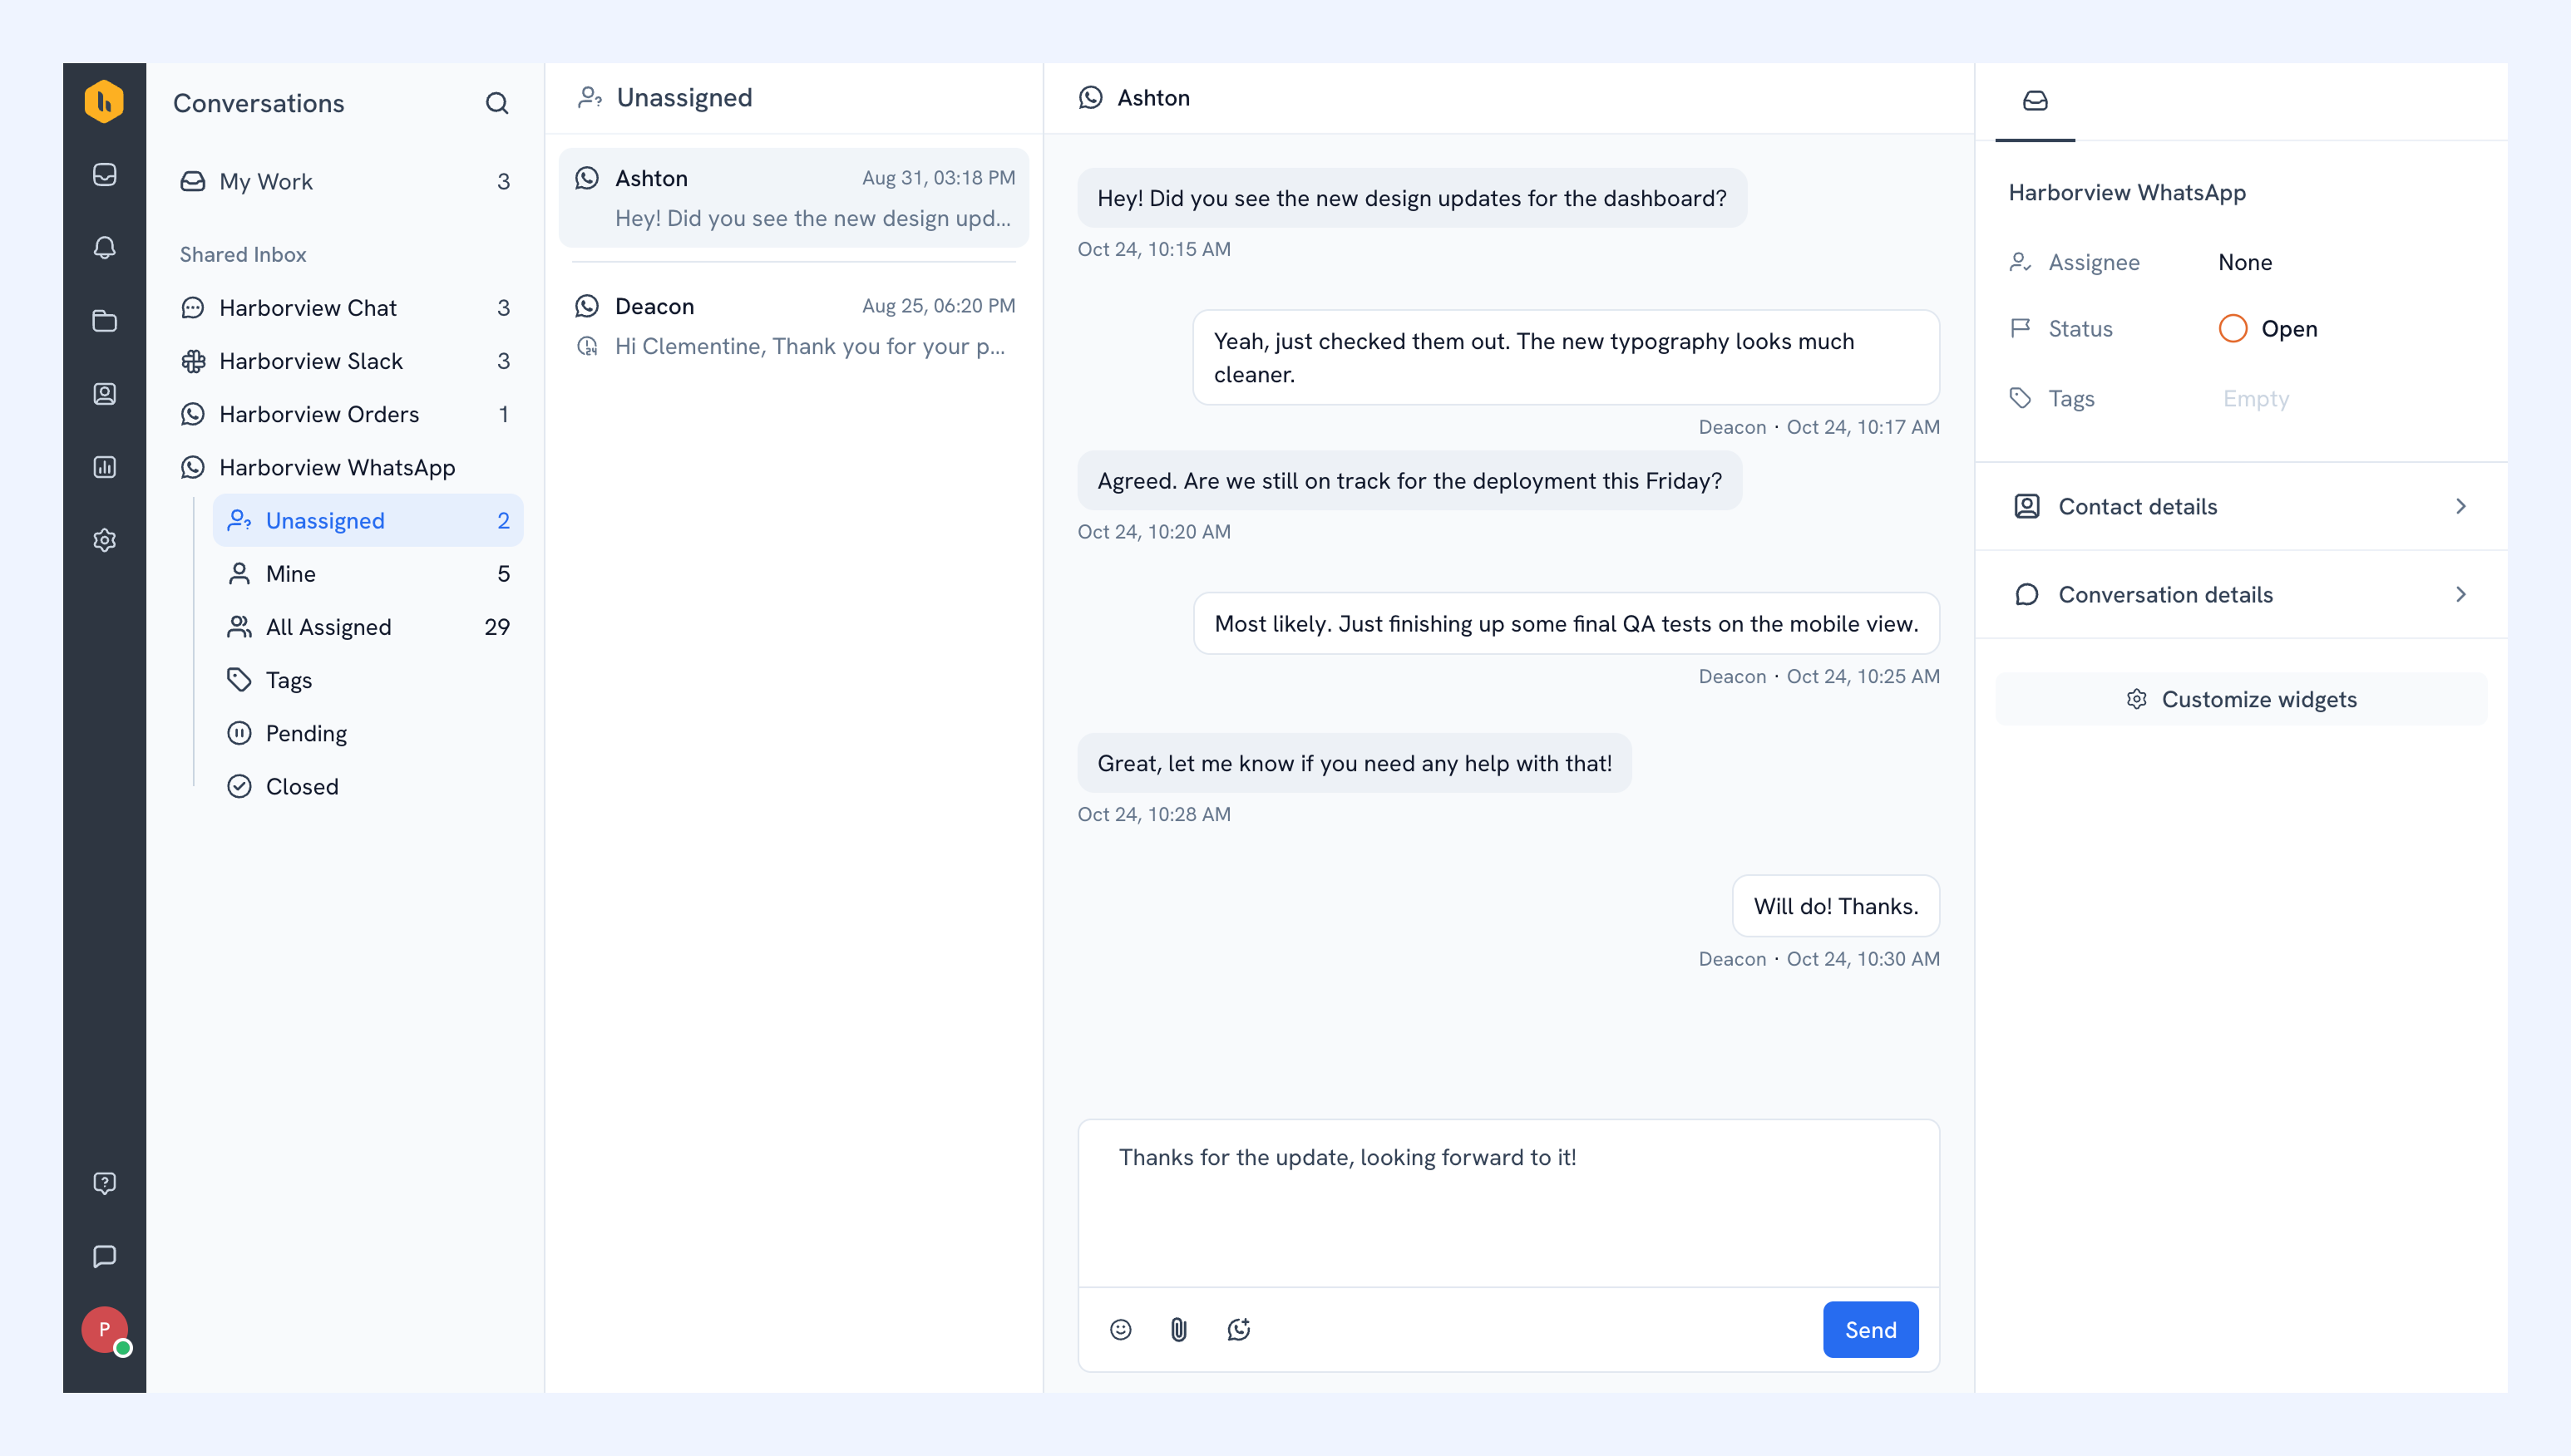2571x1456 pixels.
Task: Open Harborview Chat inbox
Action: (345, 308)
